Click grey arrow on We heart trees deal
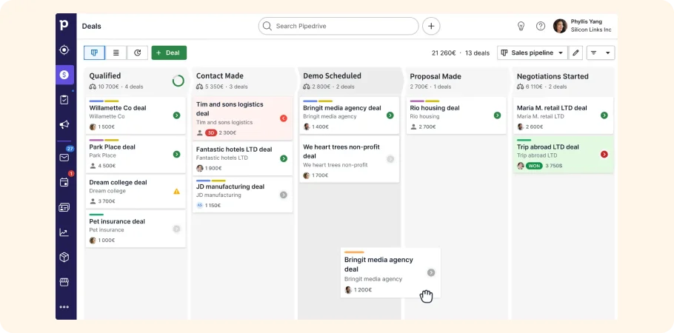Image resolution: width=674 pixels, height=333 pixels. pyautogui.click(x=390, y=159)
